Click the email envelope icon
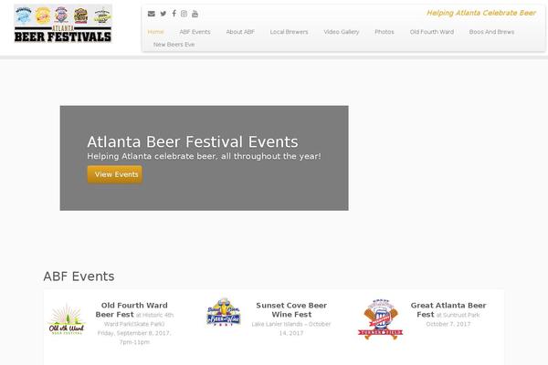This screenshot has width=548, height=365. coord(152,14)
